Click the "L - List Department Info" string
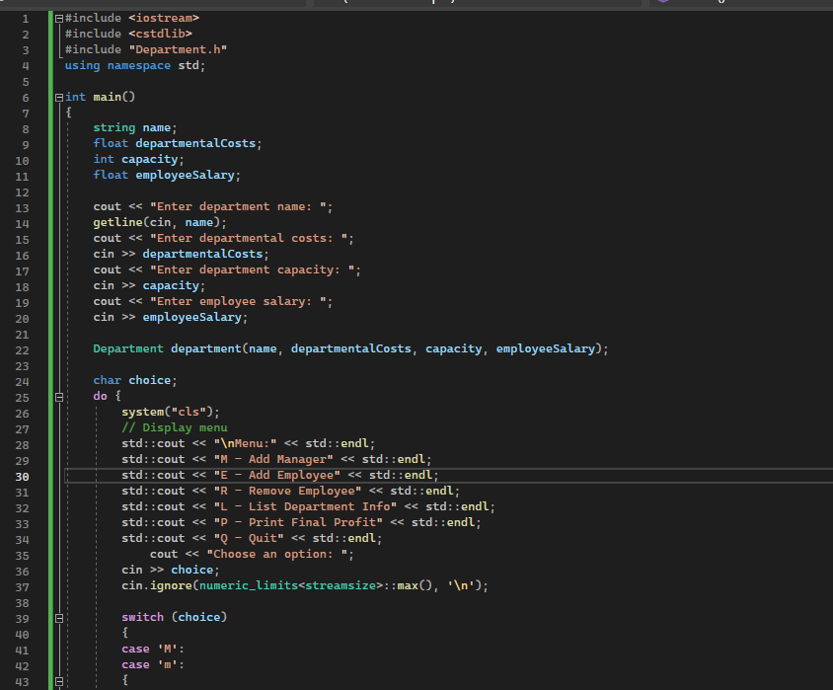This screenshot has height=690, width=833. pos(306,506)
